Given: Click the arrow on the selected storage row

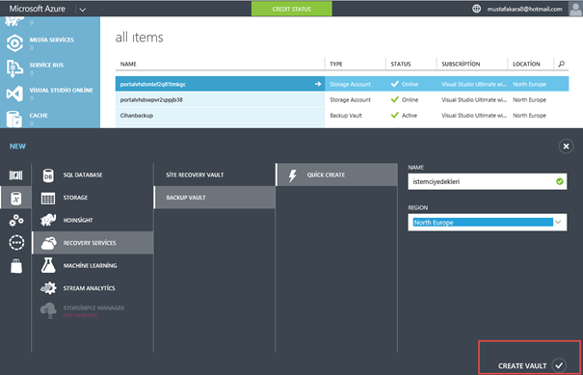Looking at the screenshot, I should [x=318, y=84].
